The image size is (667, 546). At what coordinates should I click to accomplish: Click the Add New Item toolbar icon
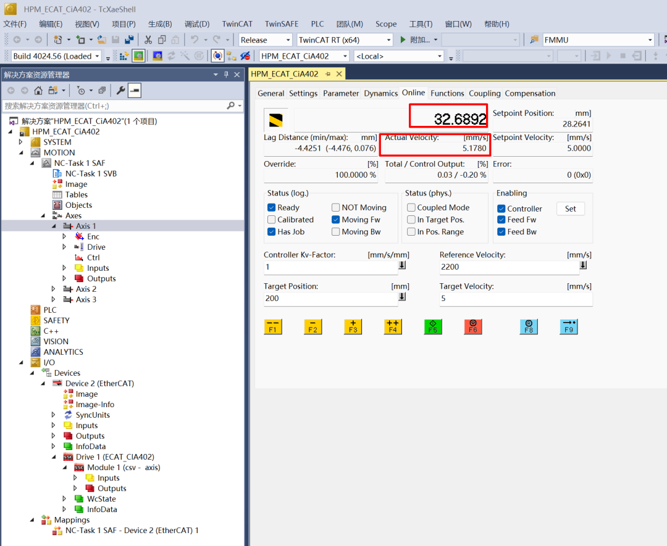(x=80, y=40)
